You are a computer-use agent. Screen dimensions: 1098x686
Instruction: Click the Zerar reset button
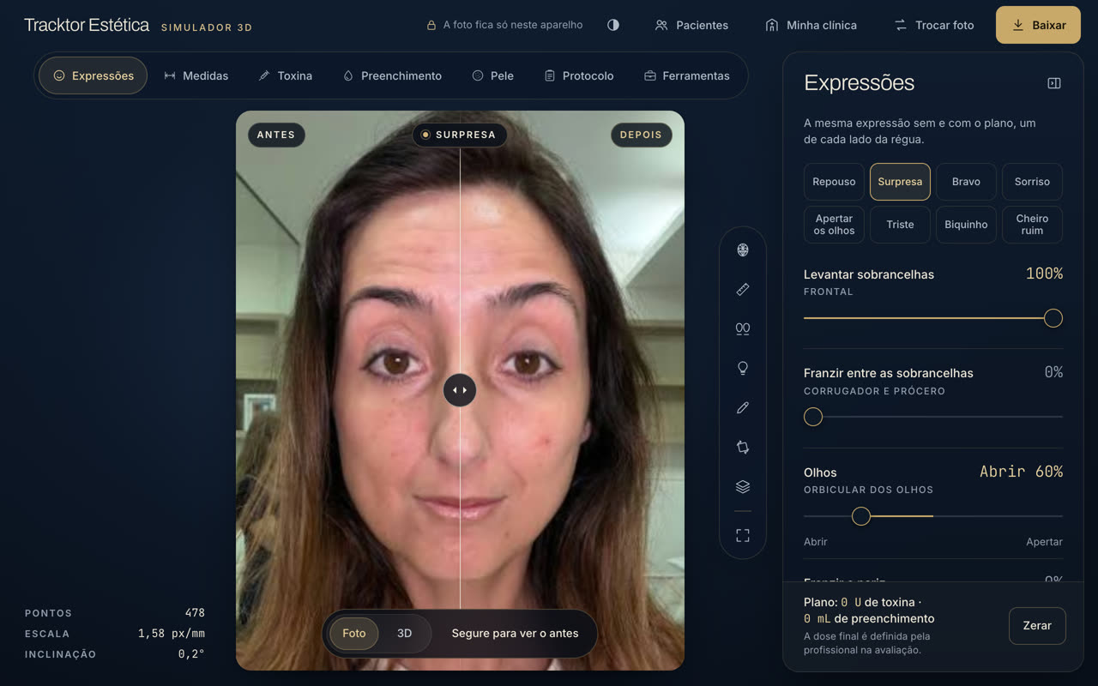(x=1037, y=626)
